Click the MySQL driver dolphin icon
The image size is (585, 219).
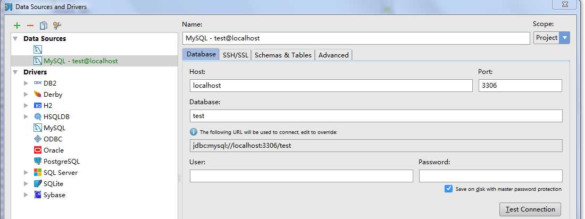click(38, 128)
